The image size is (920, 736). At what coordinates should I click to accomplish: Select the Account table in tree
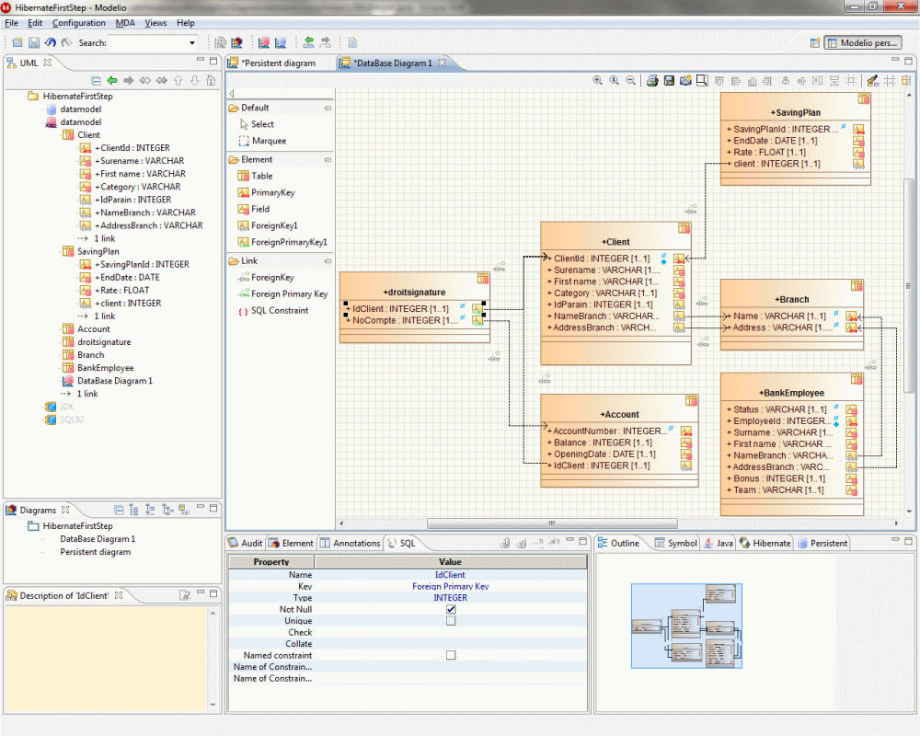click(x=93, y=329)
